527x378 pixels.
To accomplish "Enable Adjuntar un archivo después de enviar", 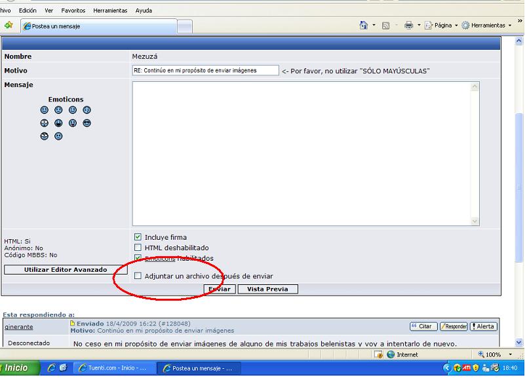I will tap(138, 276).
